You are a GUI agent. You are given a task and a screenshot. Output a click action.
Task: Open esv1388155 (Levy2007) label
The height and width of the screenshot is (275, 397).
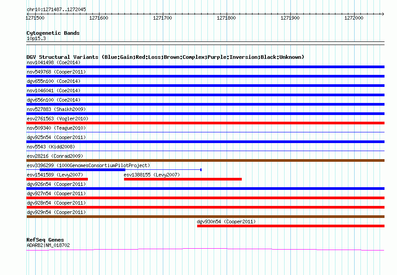pyautogui.click(x=152, y=175)
